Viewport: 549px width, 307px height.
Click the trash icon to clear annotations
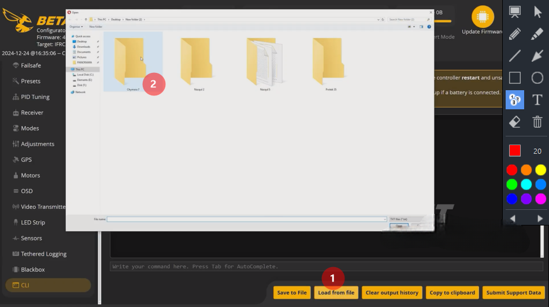click(x=537, y=121)
